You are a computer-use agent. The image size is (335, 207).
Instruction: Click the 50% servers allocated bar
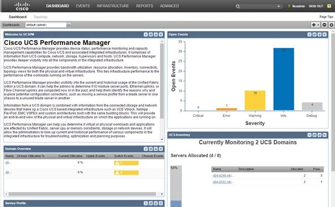click(x=176, y=186)
